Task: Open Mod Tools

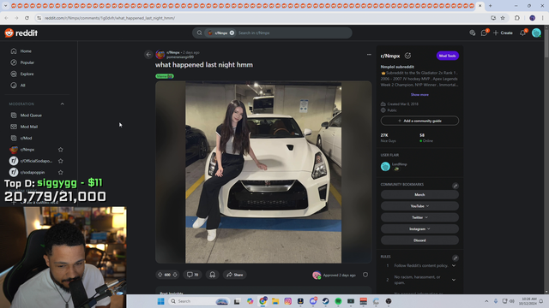Action: tap(447, 56)
